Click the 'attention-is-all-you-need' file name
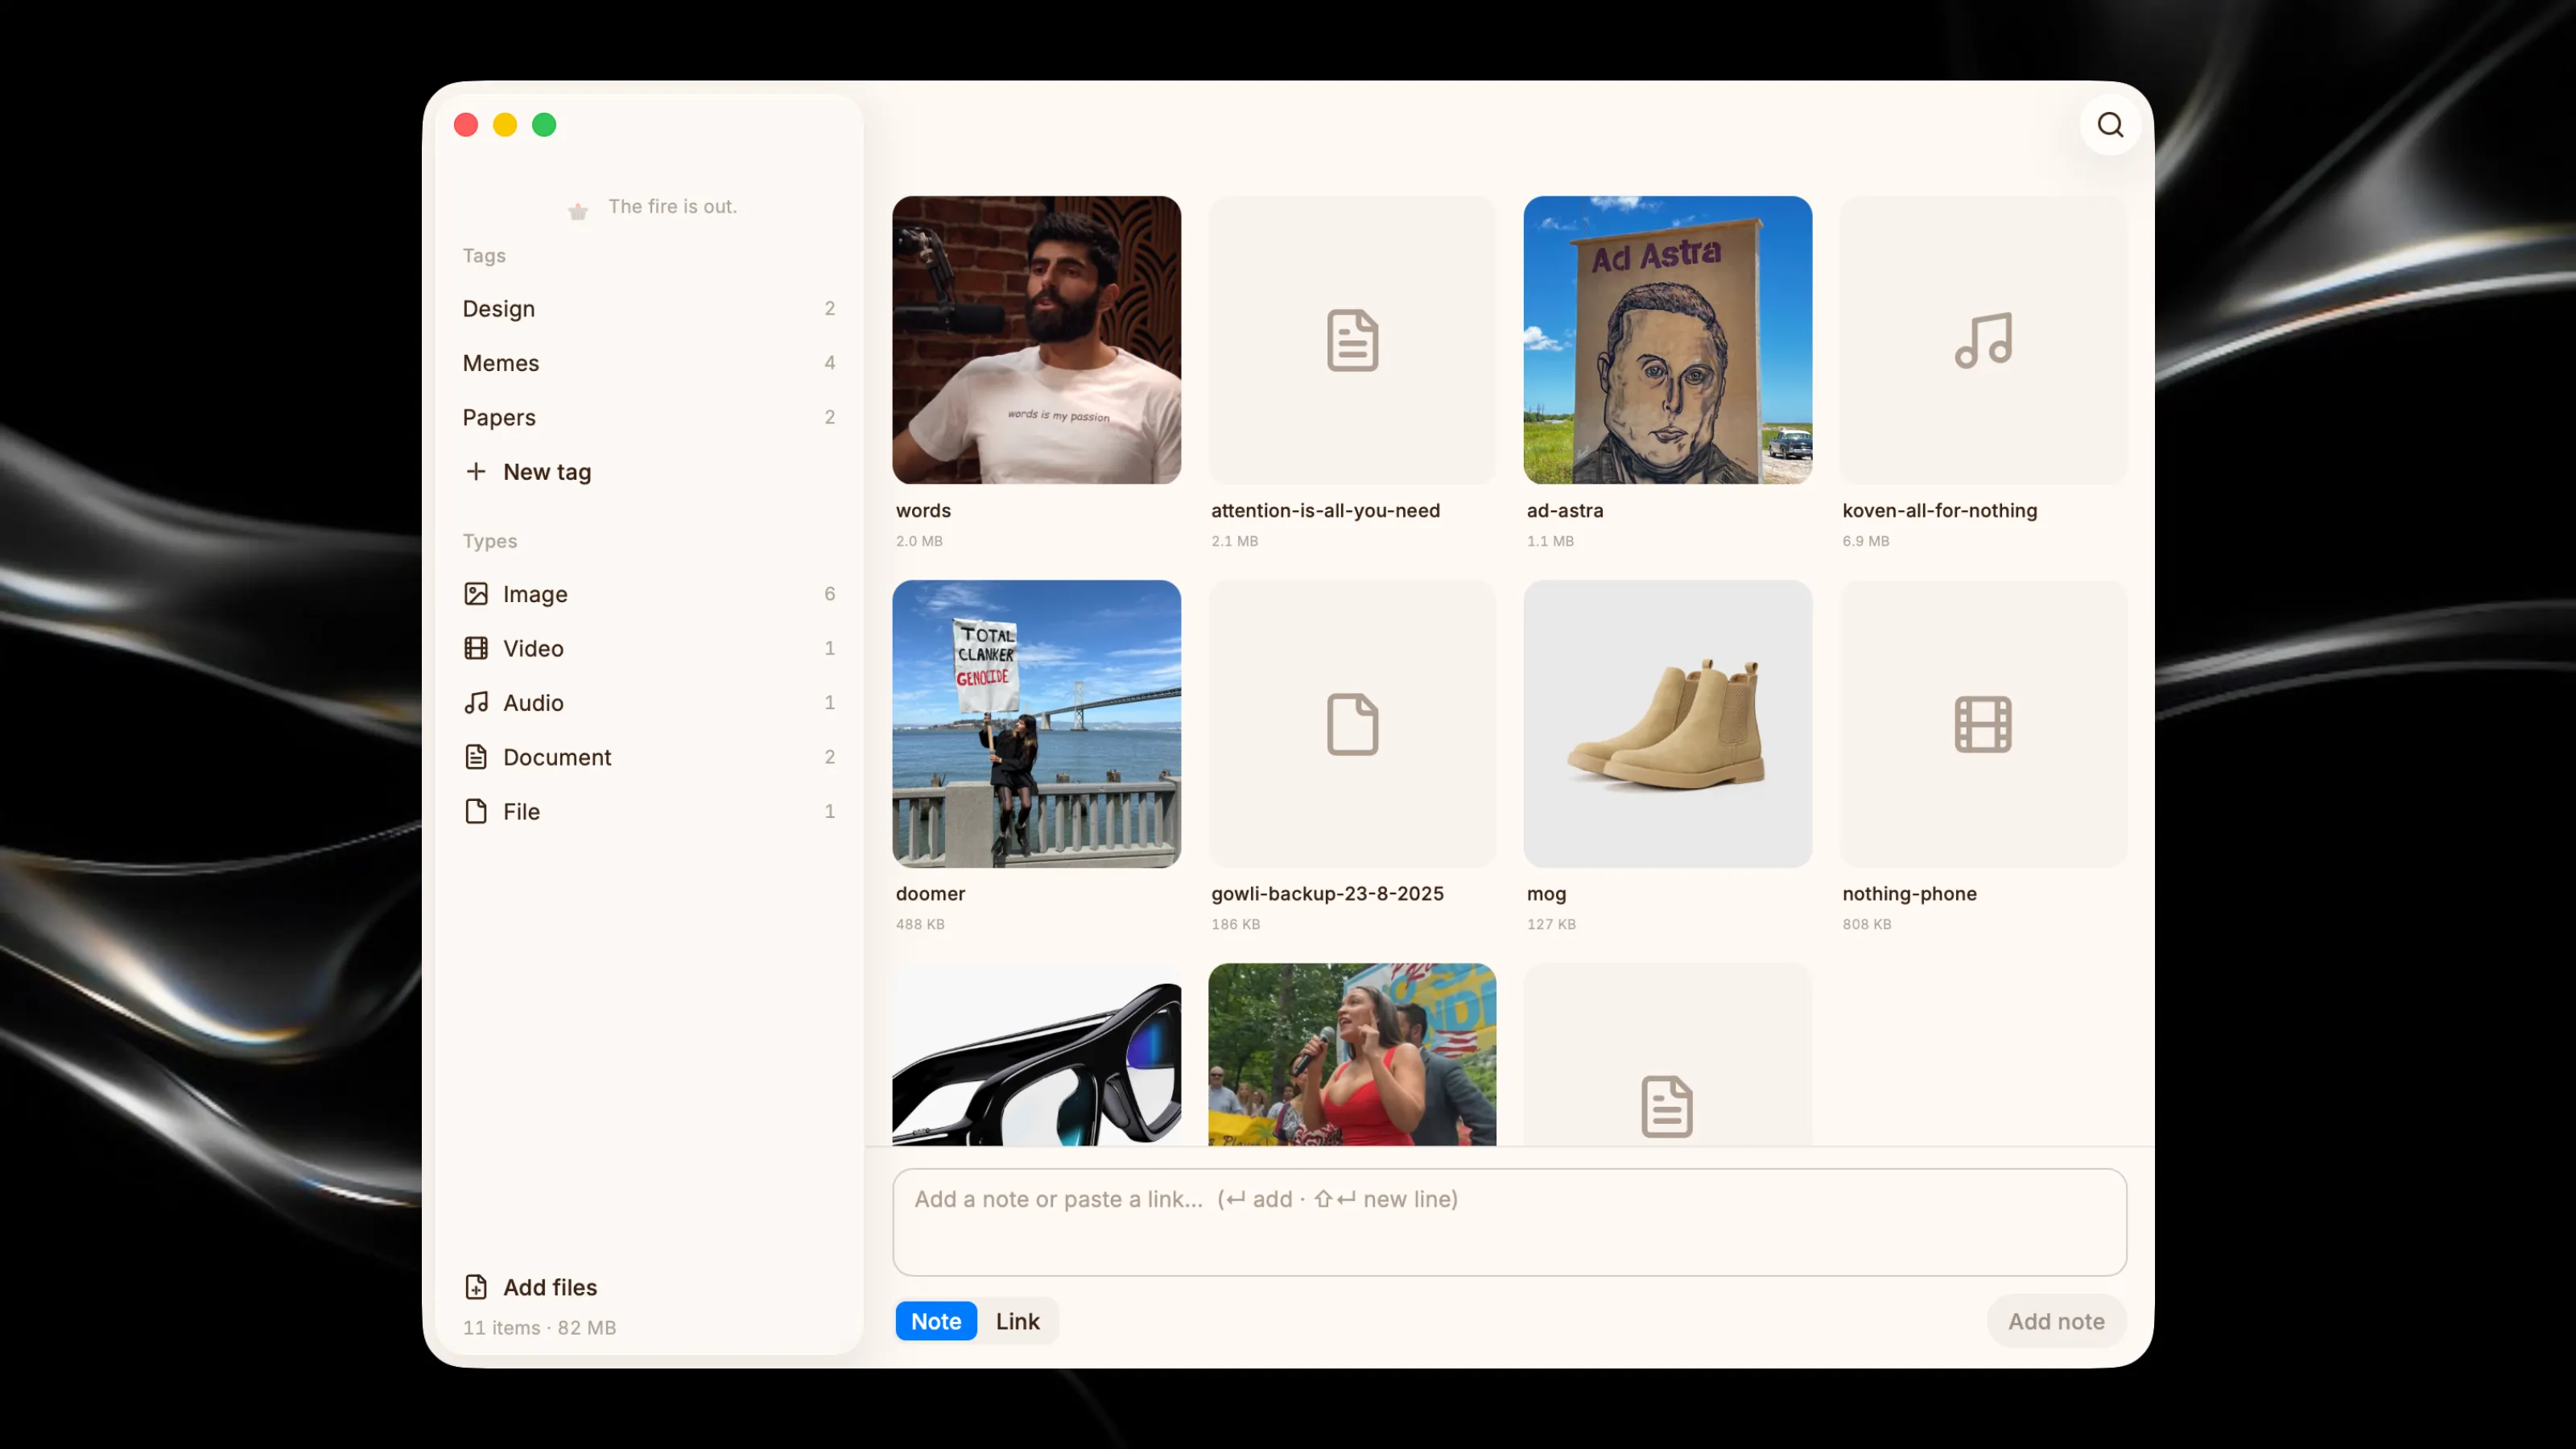The image size is (2576, 1449). tap(1325, 510)
